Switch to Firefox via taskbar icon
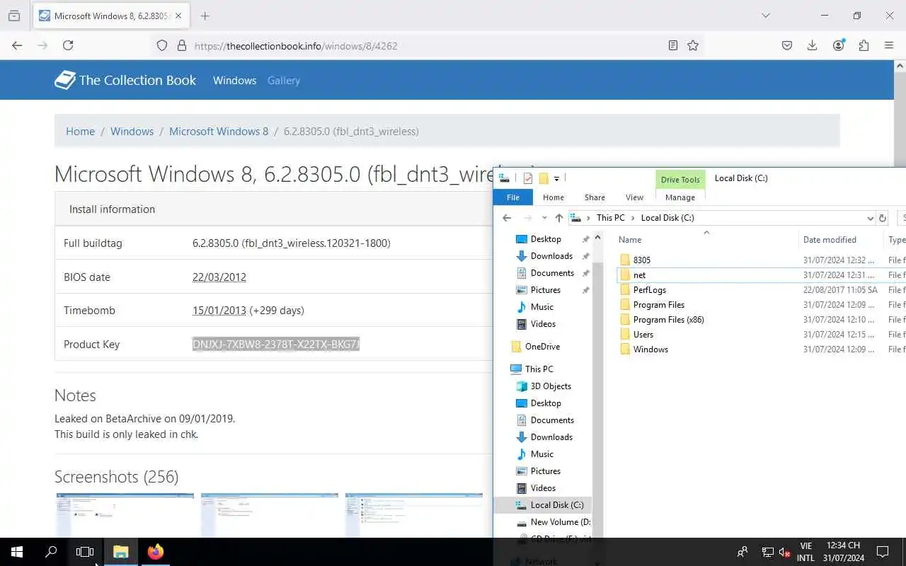Image resolution: width=906 pixels, height=566 pixels. point(156,552)
